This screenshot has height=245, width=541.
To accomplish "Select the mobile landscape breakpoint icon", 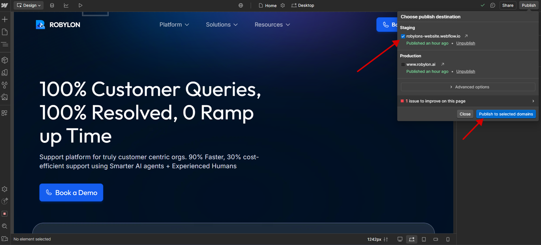I will coord(436,239).
